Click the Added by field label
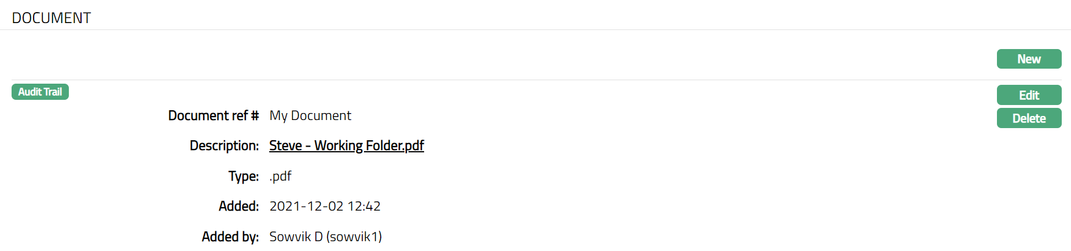 [x=230, y=237]
